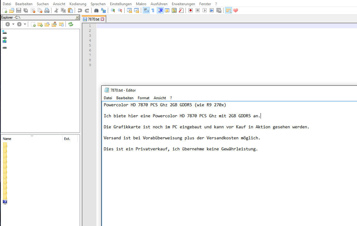Open the Fenster menu
The height and width of the screenshot is (226, 357).
pyautogui.click(x=205, y=4)
